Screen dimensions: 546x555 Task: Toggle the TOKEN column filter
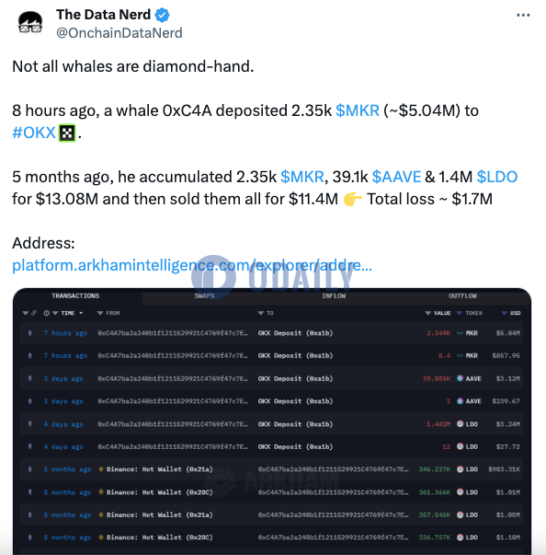[460, 313]
